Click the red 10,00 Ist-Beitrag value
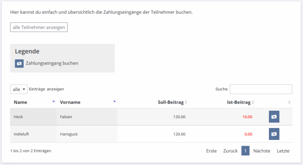The height and width of the screenshot is (165, 303). [x=247, y=117]
